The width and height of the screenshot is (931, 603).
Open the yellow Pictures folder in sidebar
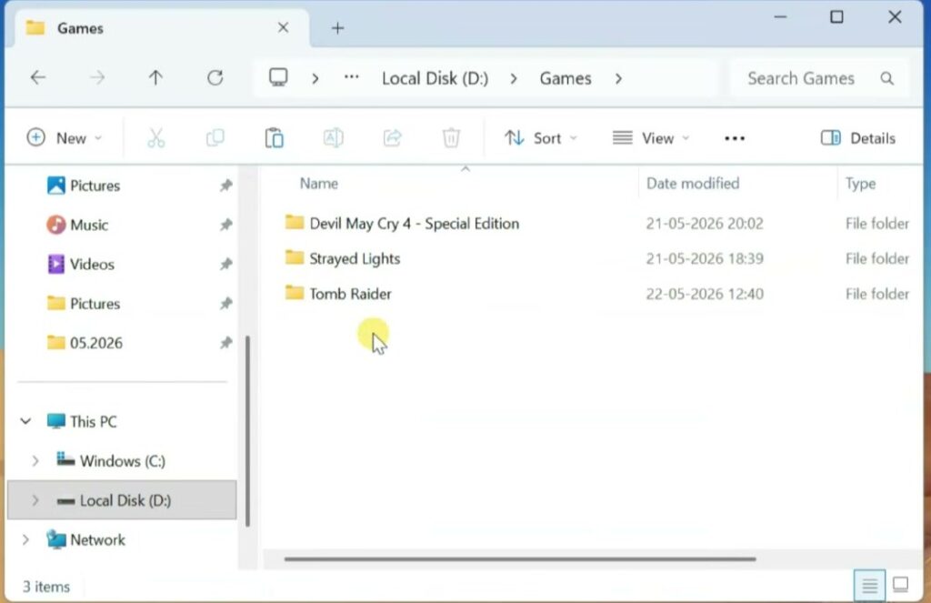[x=83, y=304]
